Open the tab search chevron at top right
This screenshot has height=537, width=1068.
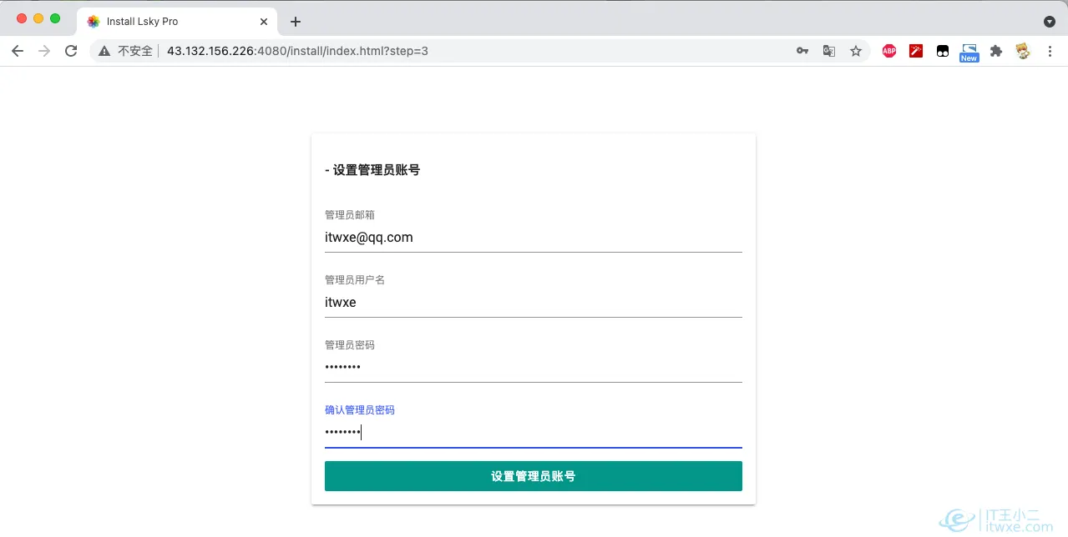(x=1049, y=21)
